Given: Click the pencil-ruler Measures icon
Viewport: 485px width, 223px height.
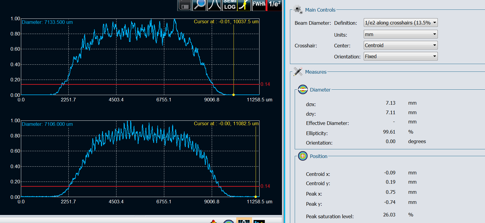Looking at the screenshot, I should [x=298, y=72].
